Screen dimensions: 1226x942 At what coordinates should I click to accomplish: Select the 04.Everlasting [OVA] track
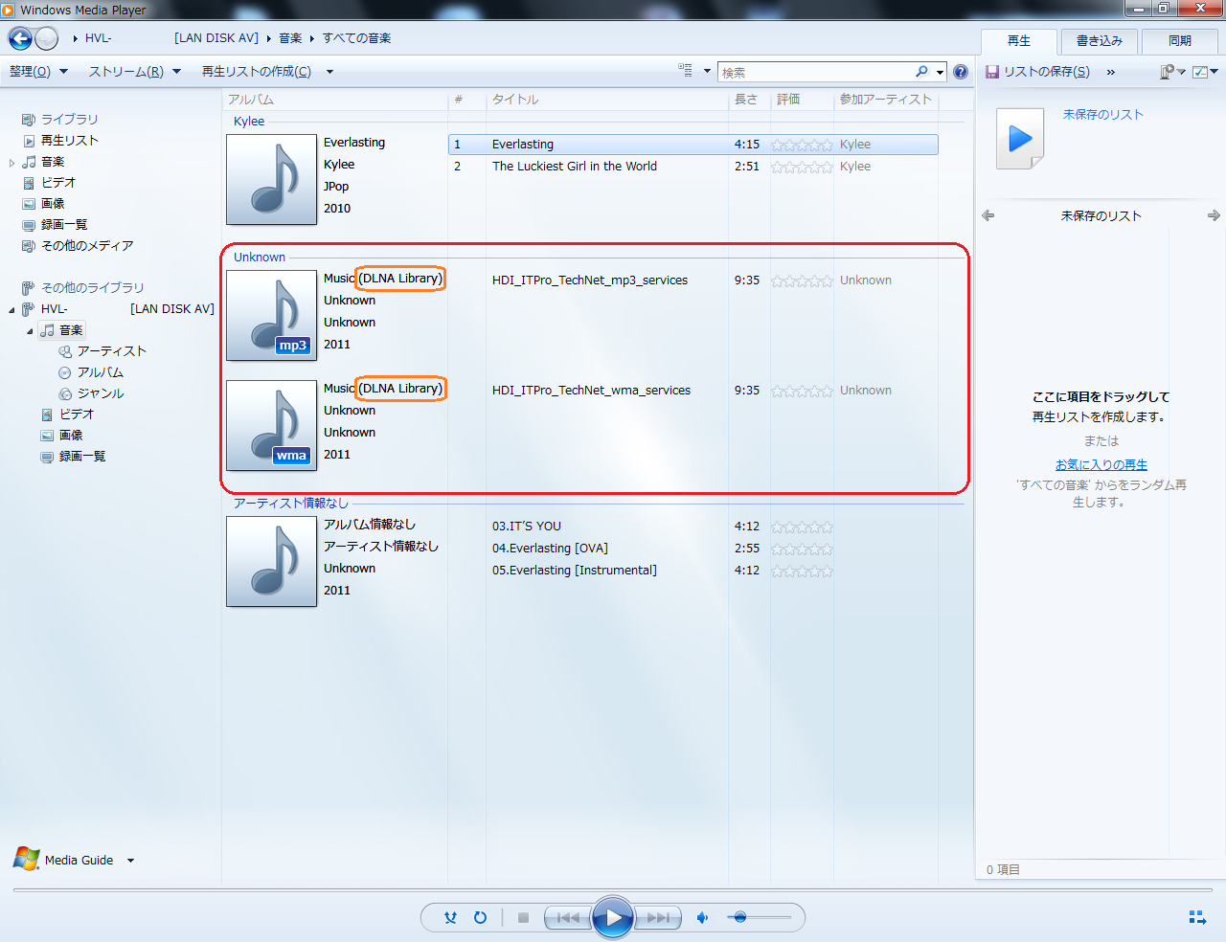pyautogui.click(x=550, y=549)
